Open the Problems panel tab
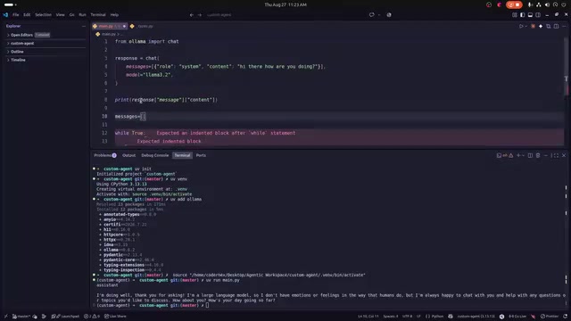 (x=105, y=155)
